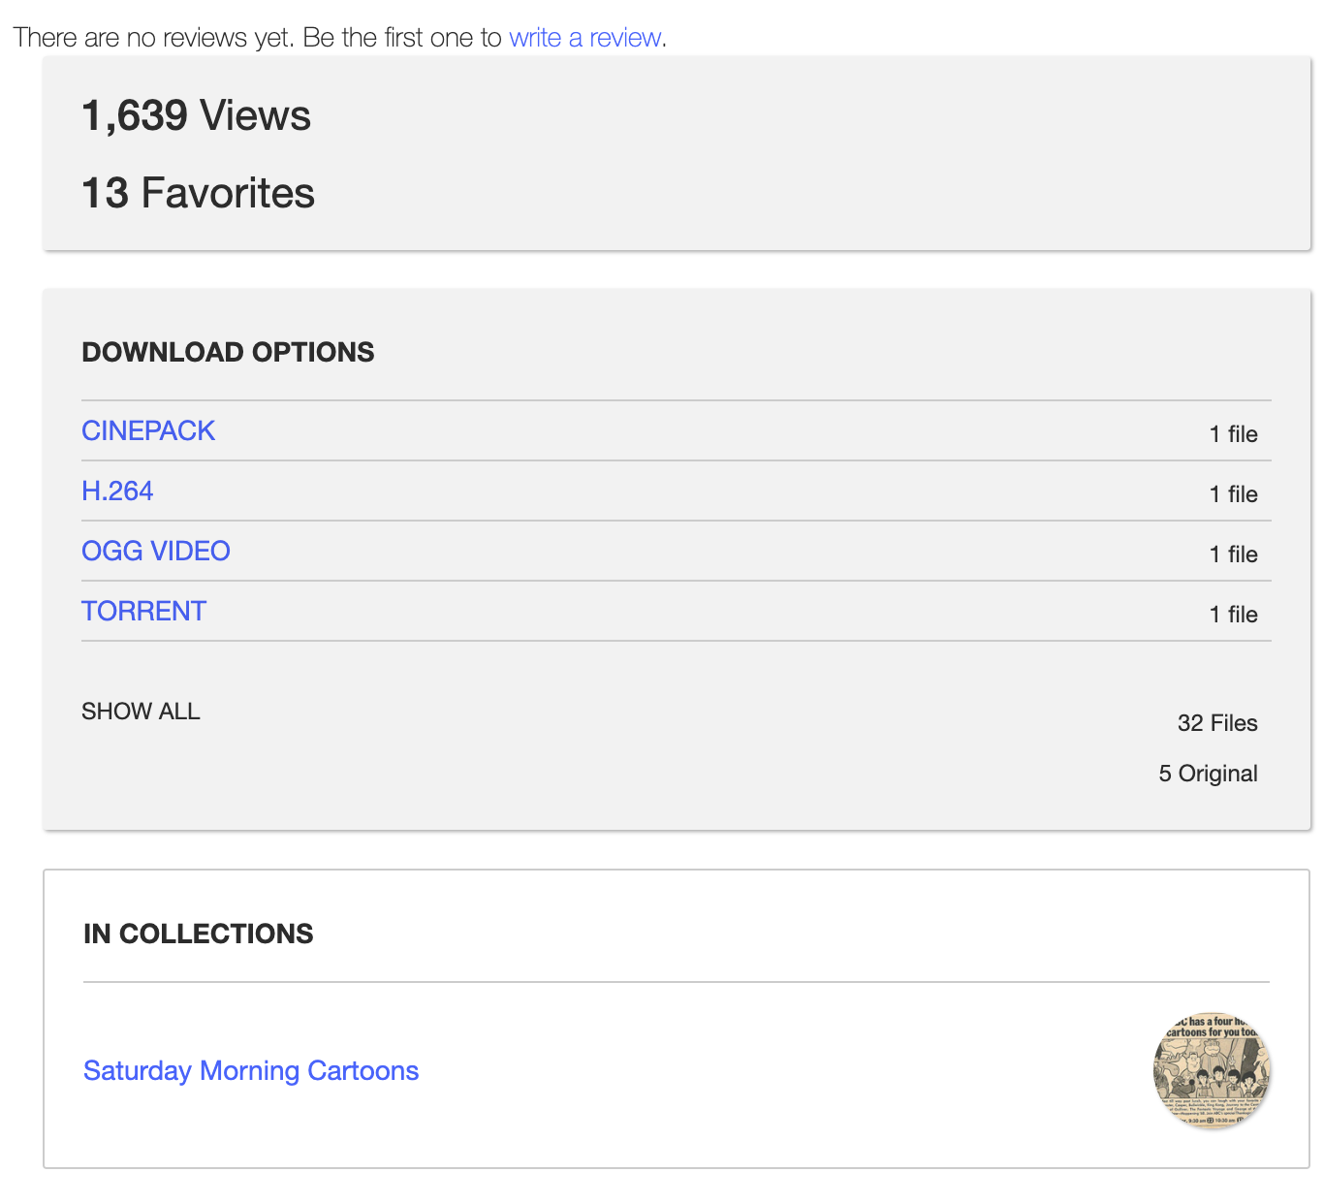
Task: Click the 1 file count beside OGG VIDEO
Action: click(1233, 554)
